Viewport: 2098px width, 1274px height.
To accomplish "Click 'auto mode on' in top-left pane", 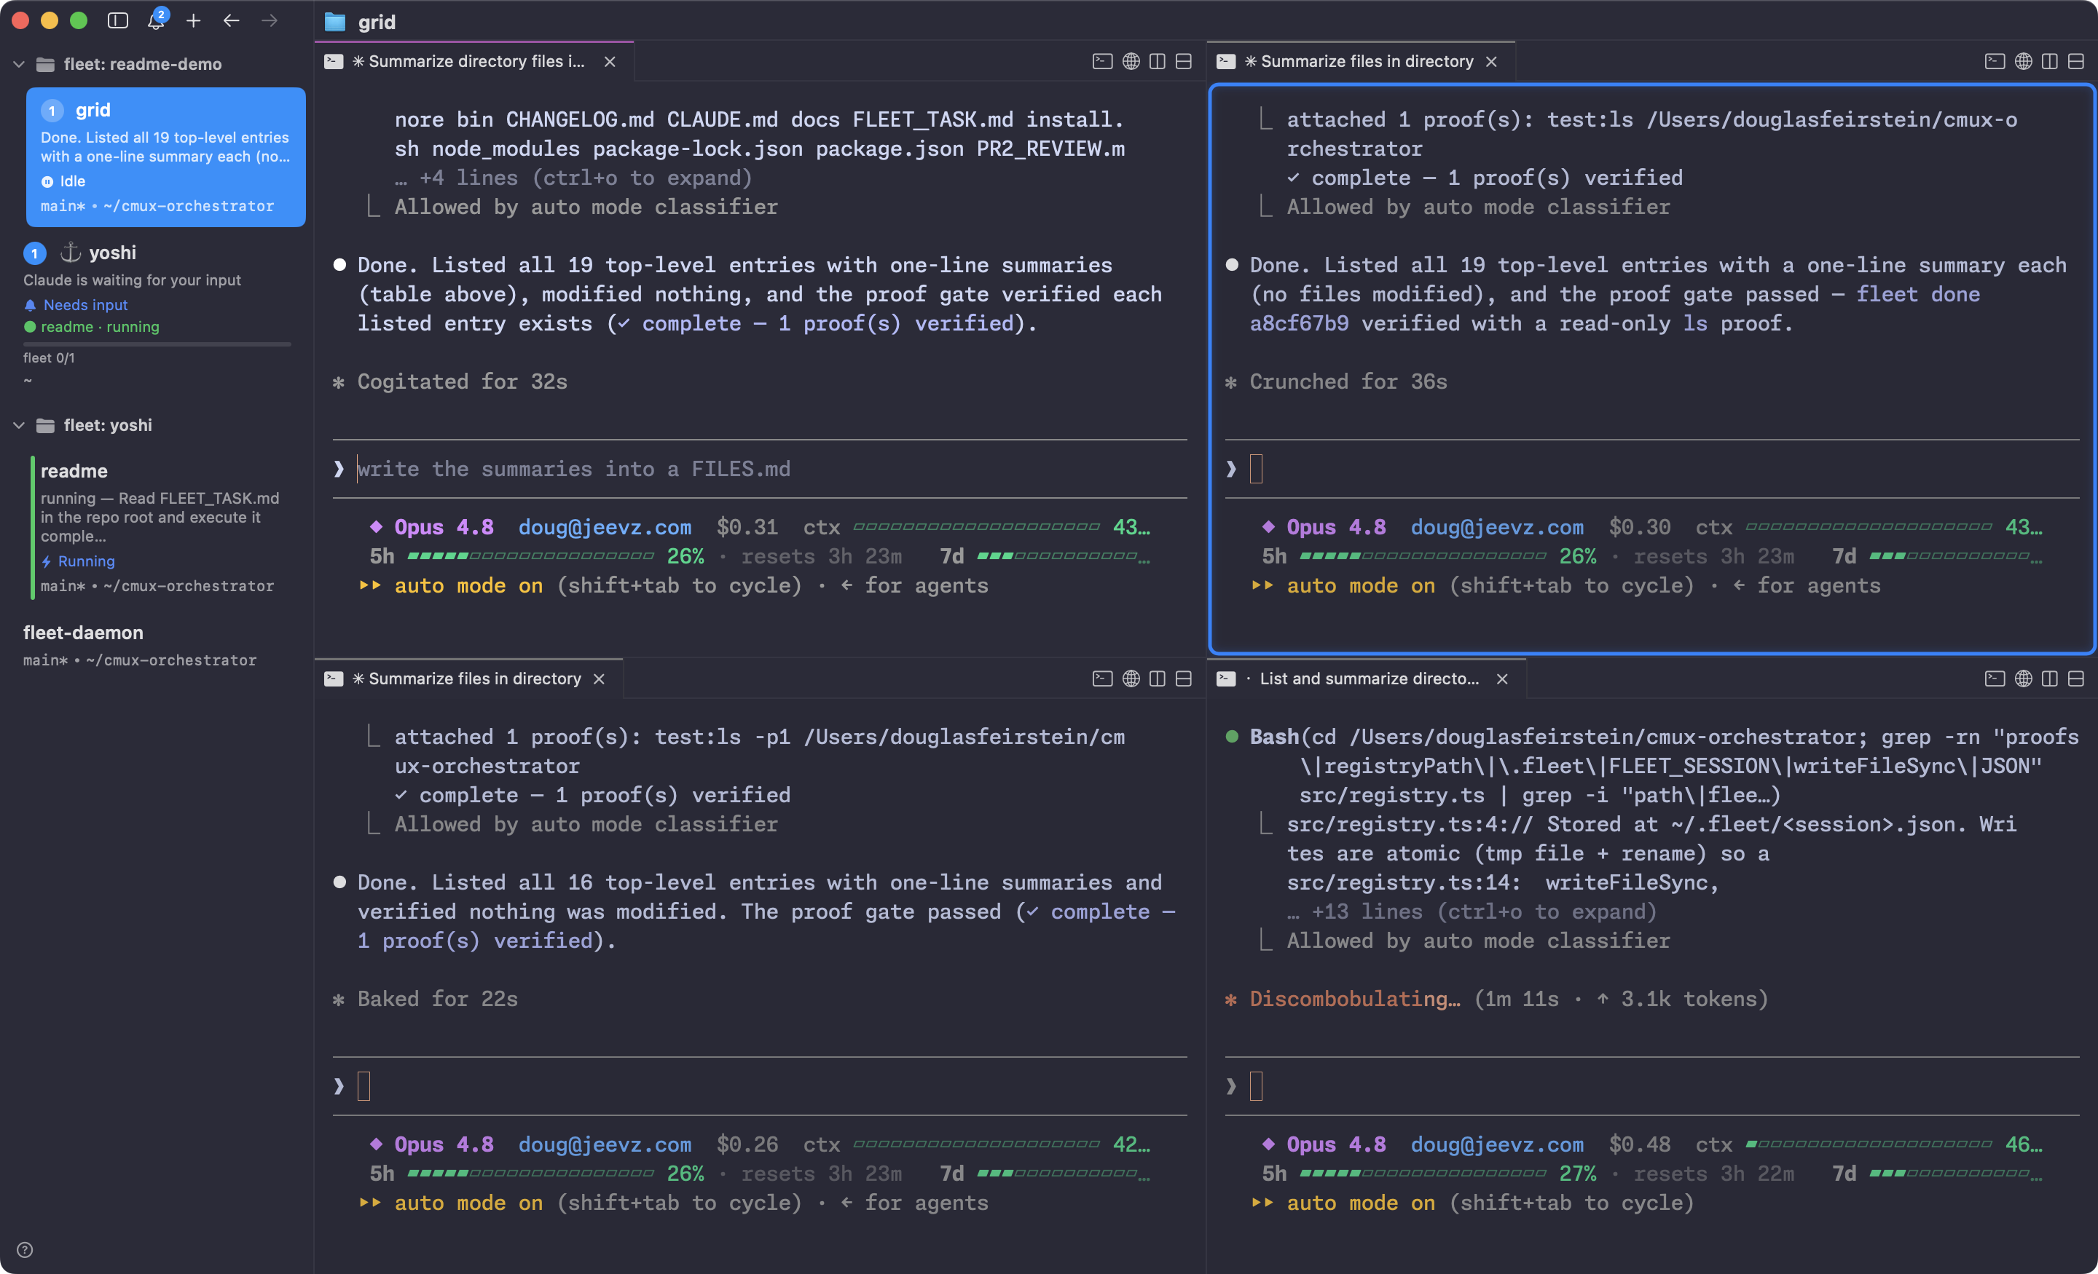I will click(468, 585).
